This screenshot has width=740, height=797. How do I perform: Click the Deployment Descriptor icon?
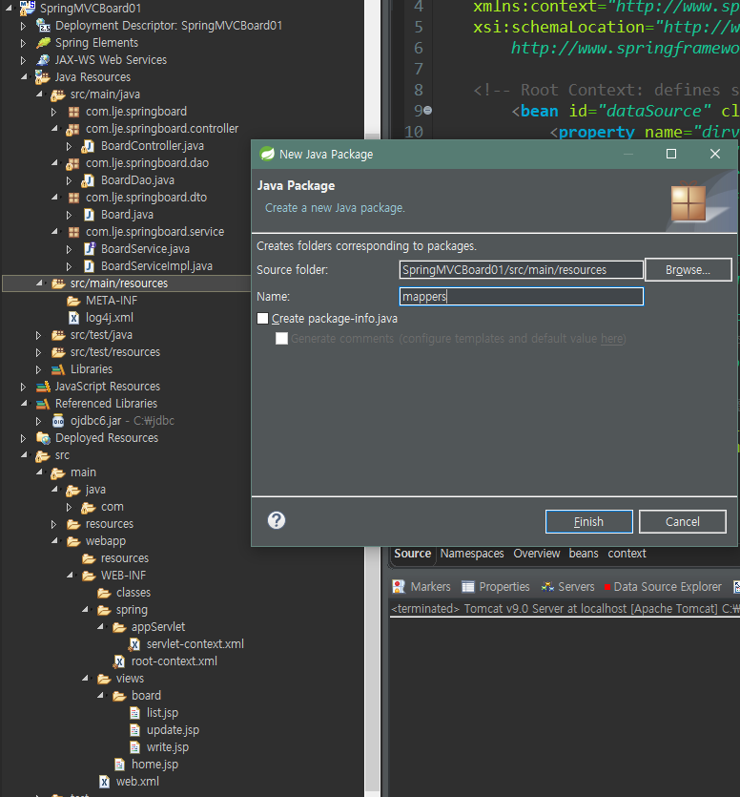(x=43, y=26)
